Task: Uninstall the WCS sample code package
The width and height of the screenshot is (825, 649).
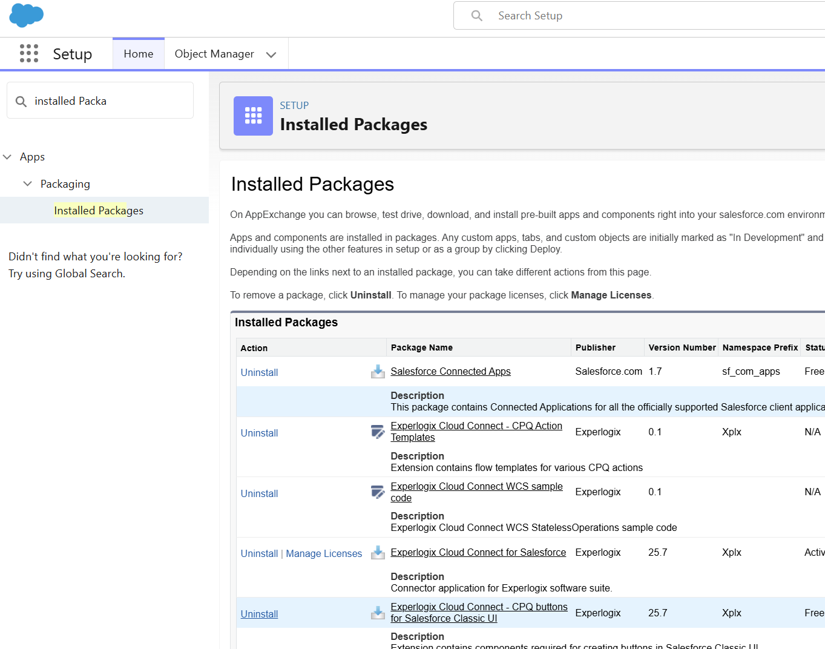Action: point(259,493)
